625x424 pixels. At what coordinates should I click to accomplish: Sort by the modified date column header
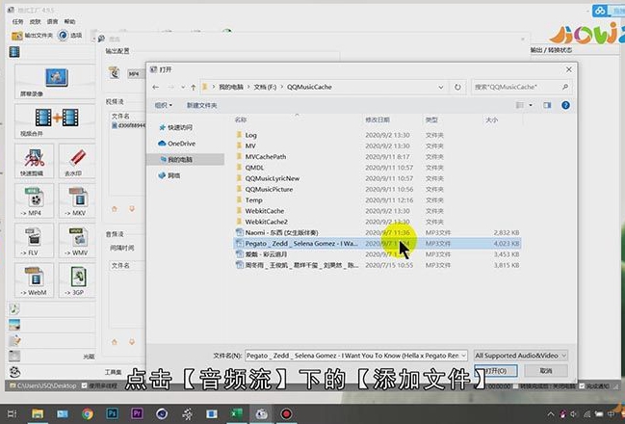378,119
